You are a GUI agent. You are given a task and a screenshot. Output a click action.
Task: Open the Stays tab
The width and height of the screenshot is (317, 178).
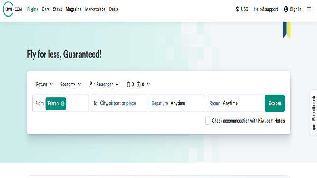(57, 9)
